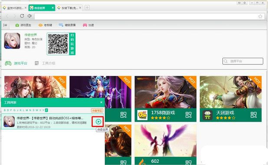Click the search magnifier icon
This screenshot has width=268, height=165.
226,61
